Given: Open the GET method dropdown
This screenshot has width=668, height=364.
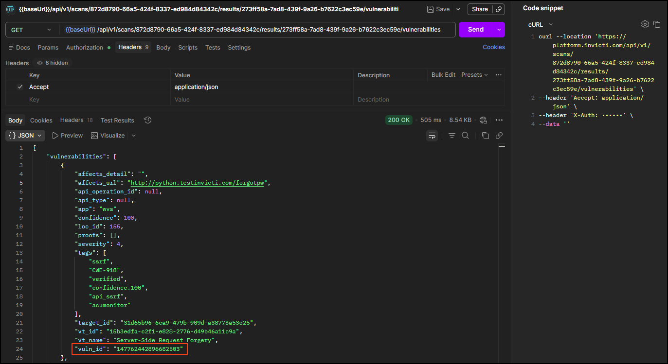Looking at the screenshot, I should point(32,29).
